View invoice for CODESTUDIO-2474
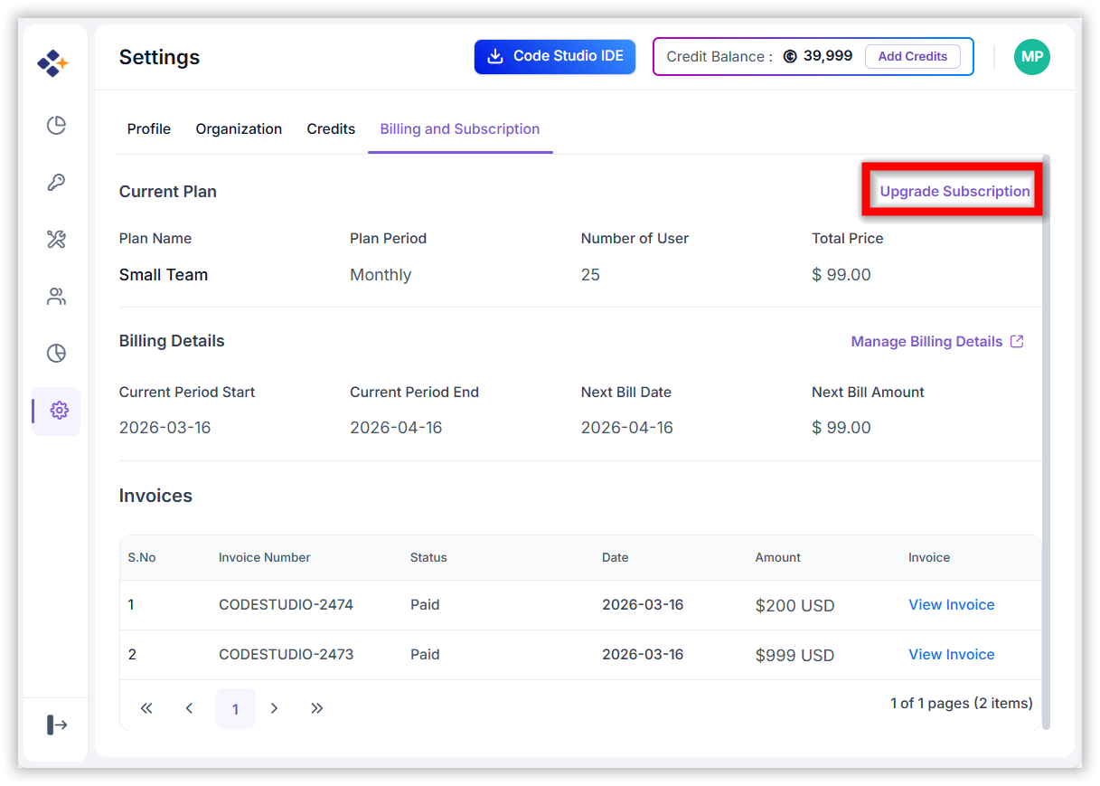Image resolution: width=1100 pixels, height=786 pixels. click(x=951, y=605)
